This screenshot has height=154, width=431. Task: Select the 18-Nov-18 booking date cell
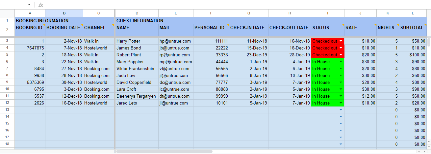click(x=64, y=55)
